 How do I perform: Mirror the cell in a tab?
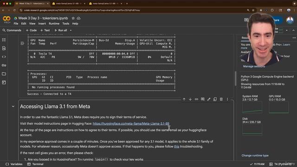coord(215,99)
